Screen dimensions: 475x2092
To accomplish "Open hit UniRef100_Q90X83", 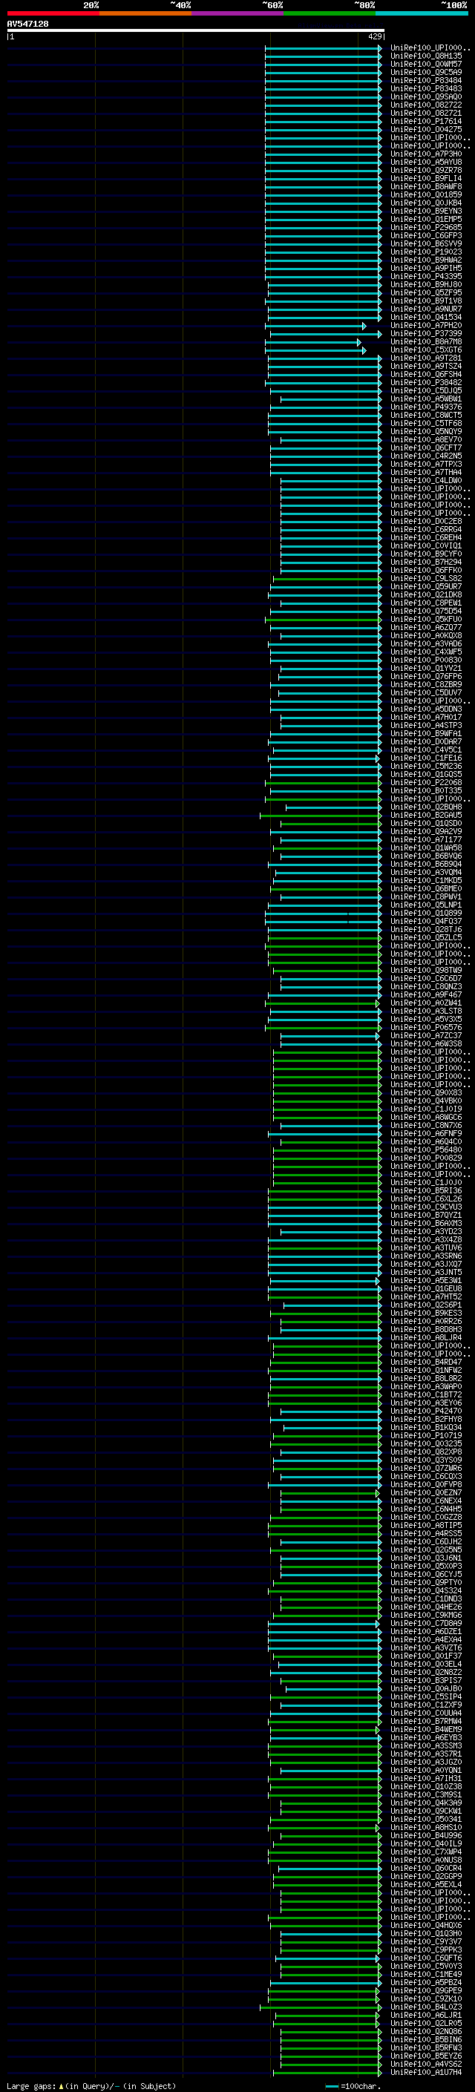I will click(426, 1093).
